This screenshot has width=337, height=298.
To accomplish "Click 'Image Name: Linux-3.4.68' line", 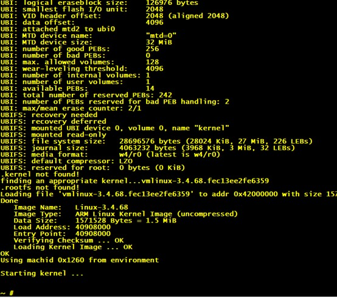I will click(71, 207).
